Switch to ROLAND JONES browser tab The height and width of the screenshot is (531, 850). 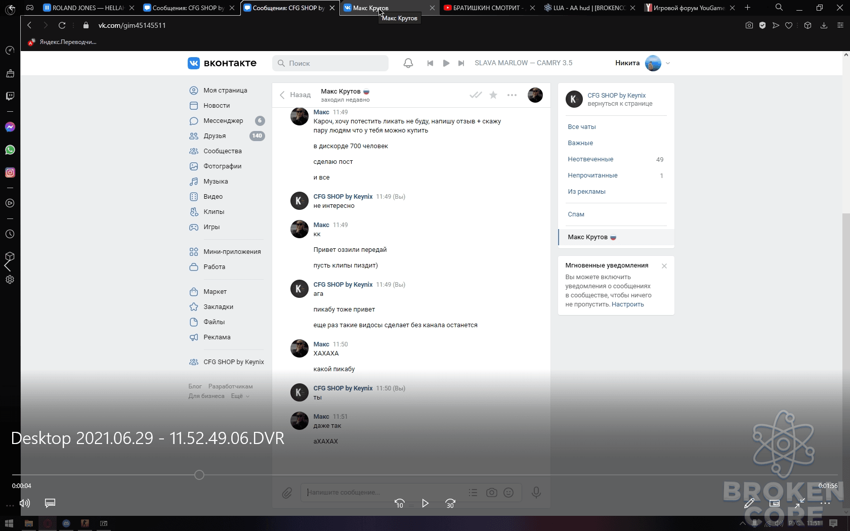point(89,8)
